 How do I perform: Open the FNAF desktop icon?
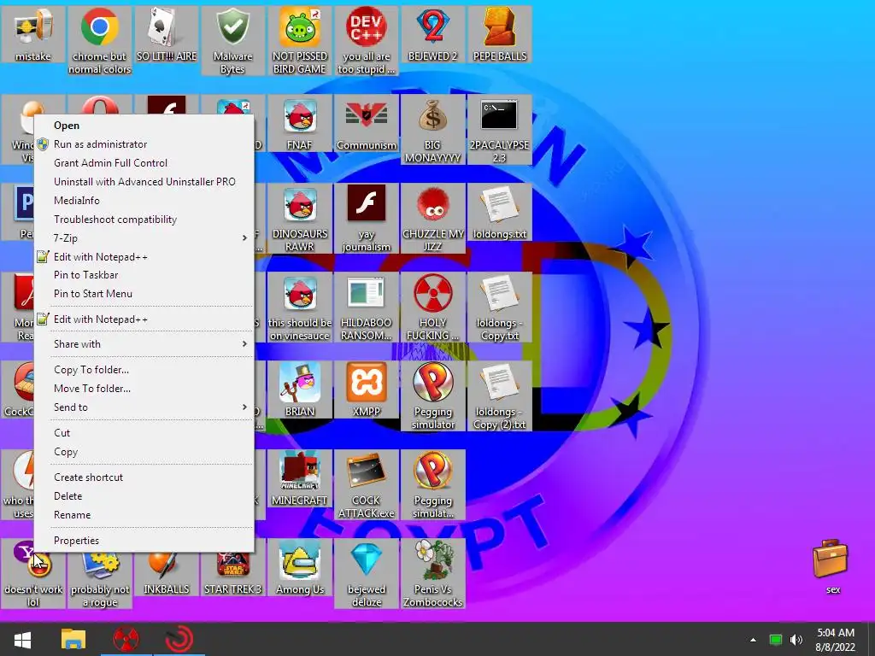click(x=300, y=123)
